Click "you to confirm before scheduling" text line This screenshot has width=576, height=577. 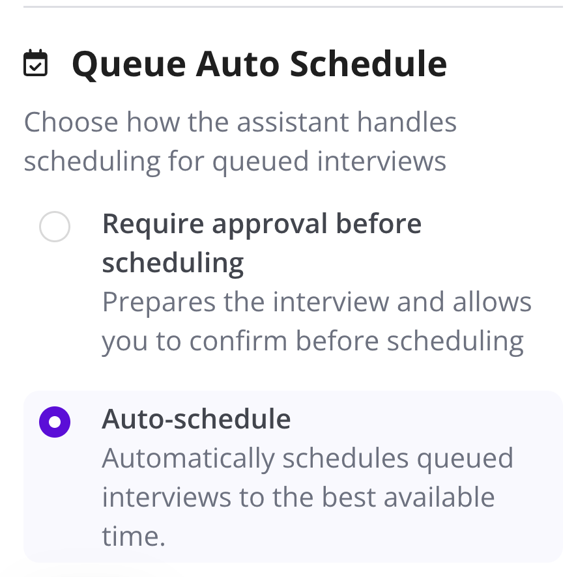click(x=313, y=341)
